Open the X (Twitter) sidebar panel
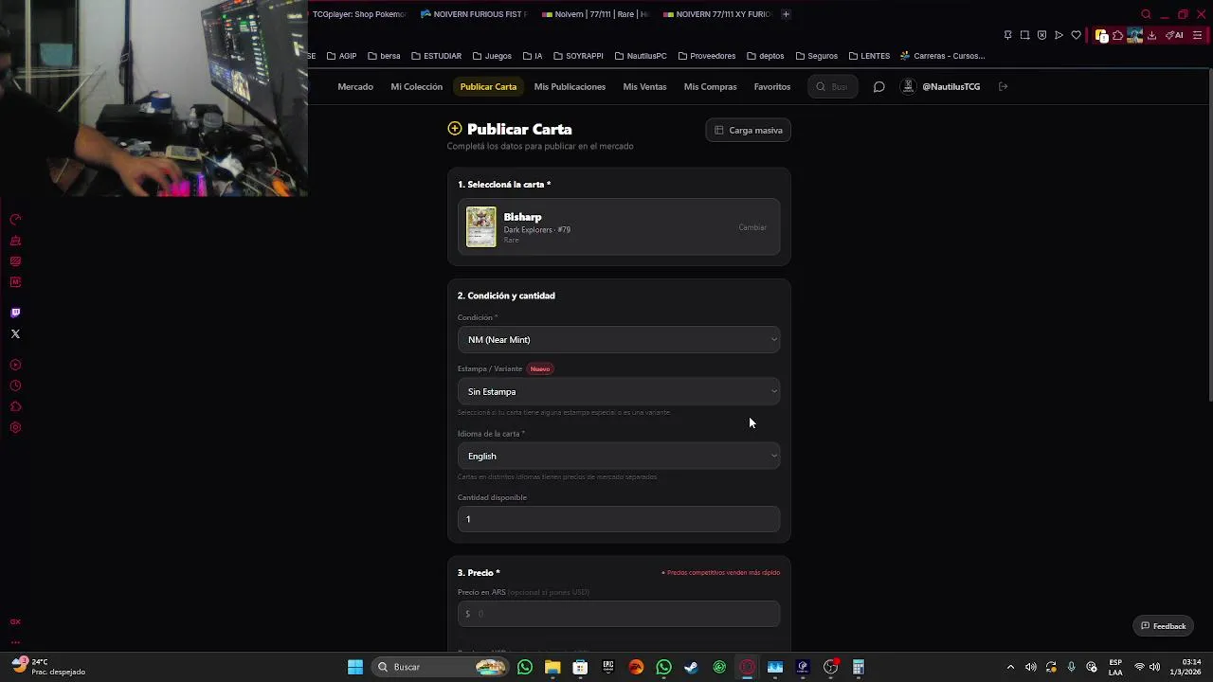This screenshot has height=682, width=1213. click(15, 333)
